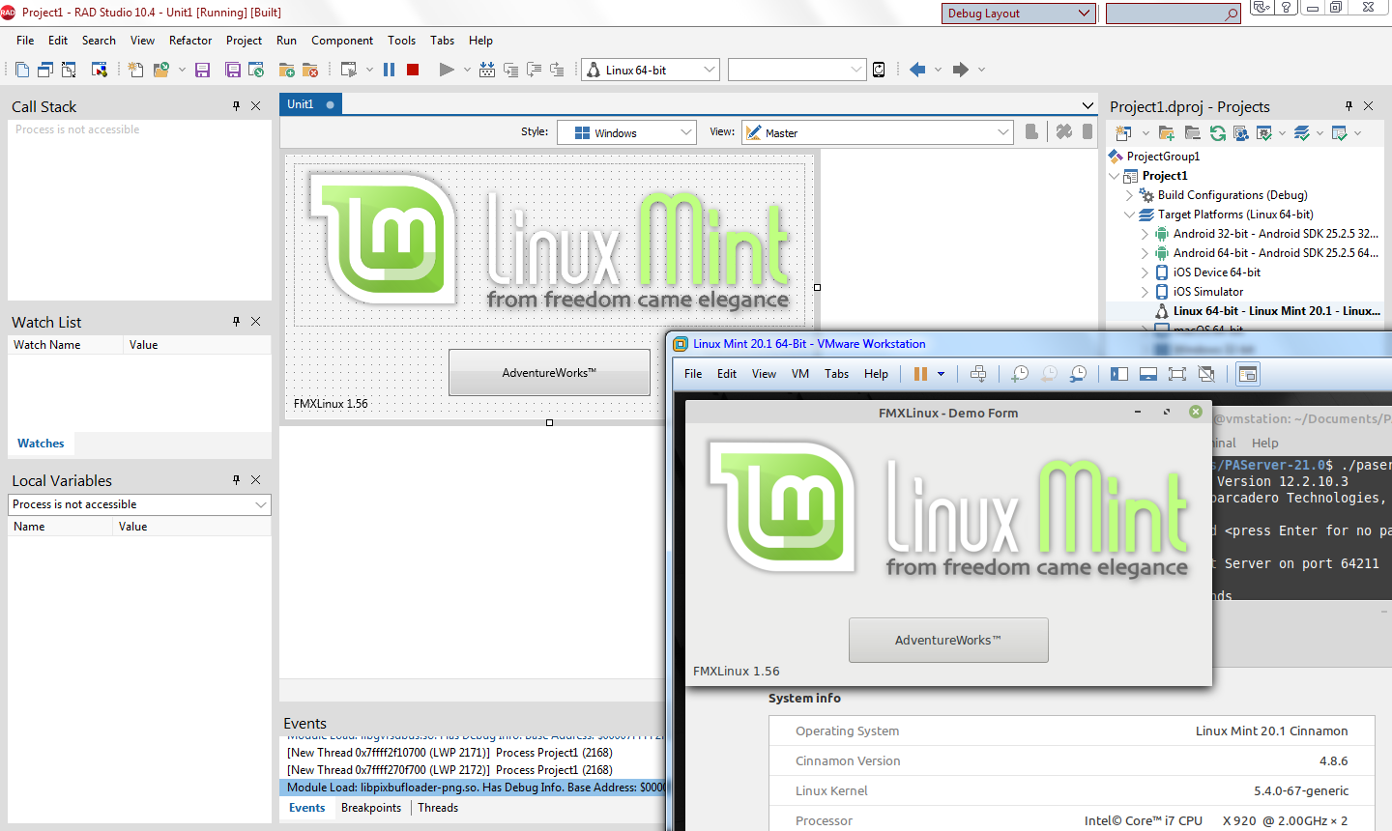Click the device icon beside the empty combo
The height and width of the screenshot is (831, 1392).
point(879,70)
